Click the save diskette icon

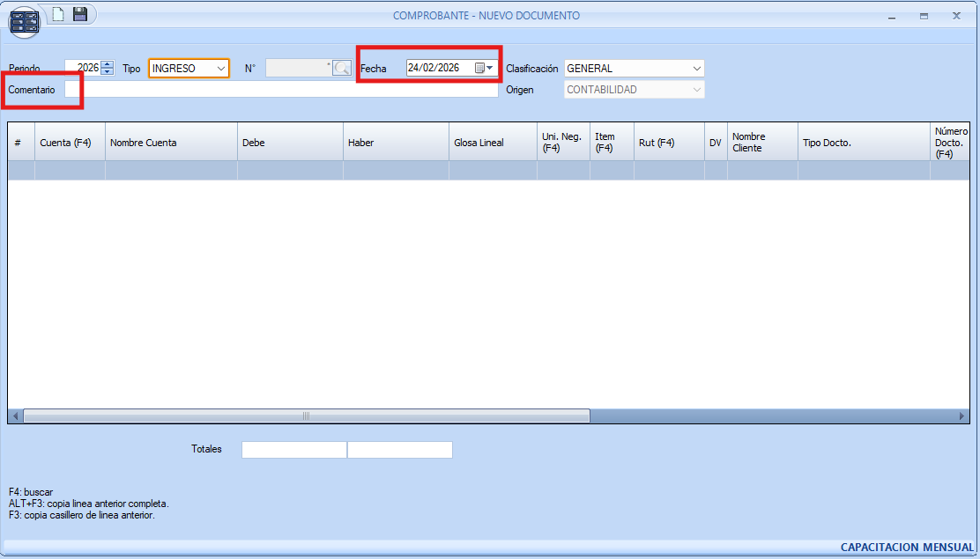pos(80,14)
